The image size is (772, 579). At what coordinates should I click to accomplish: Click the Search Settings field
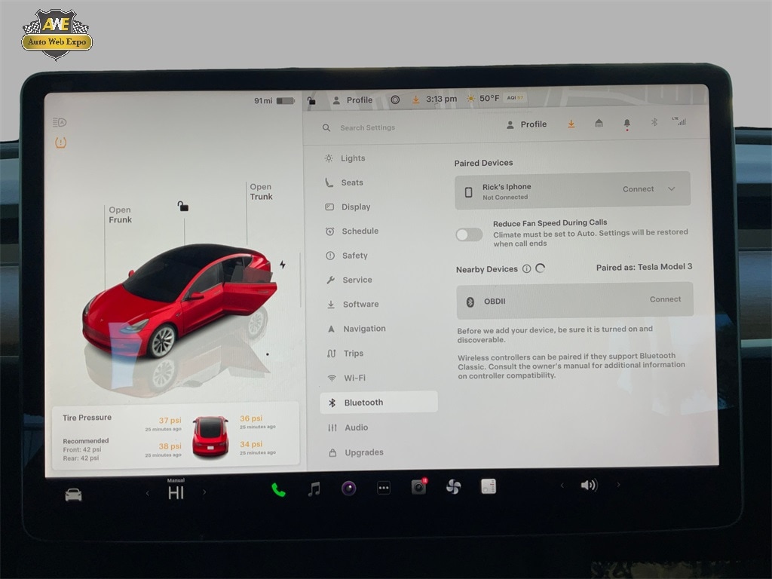(367, 128)
